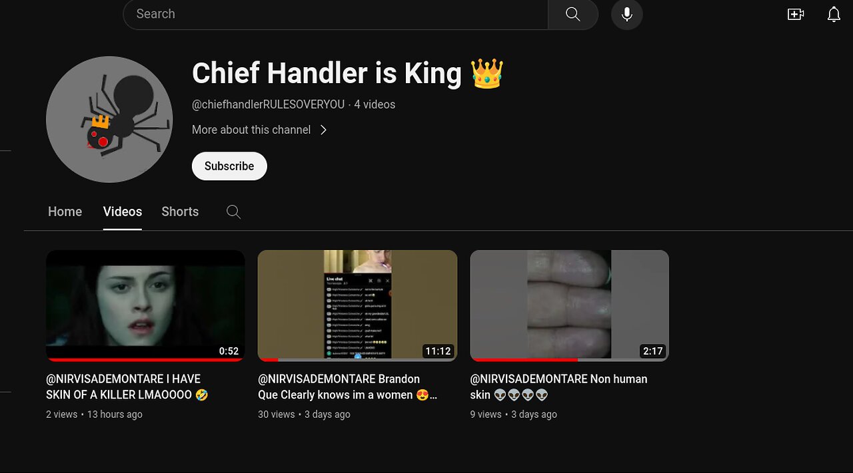Expand More about this channel chevron
This screenshot has width=853, height=473.
point(323,130)
